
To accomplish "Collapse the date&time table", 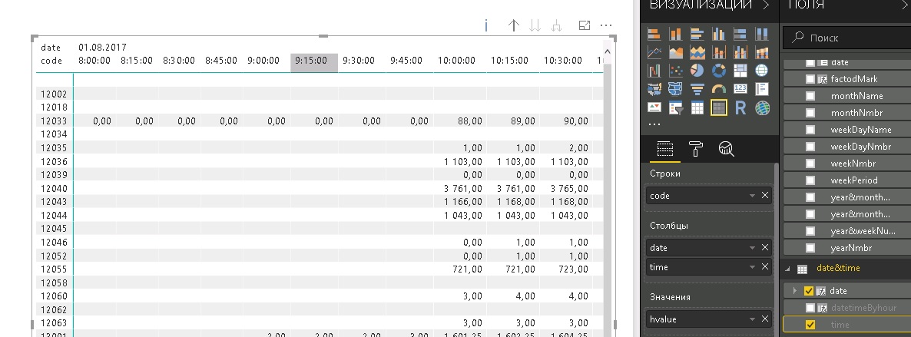I will tap(788, 269).
